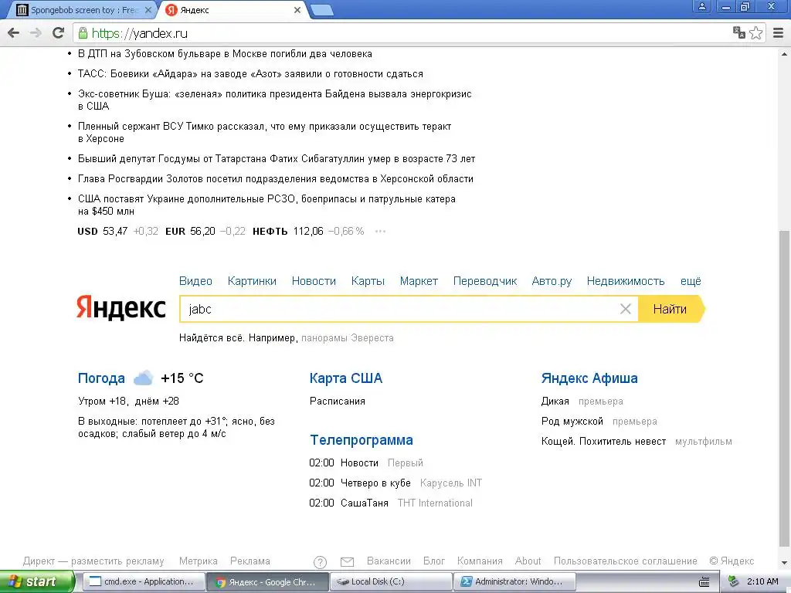This screenshot has width=791, height=593.
Task: Click the network tray icon near clock
Action: point(734,581)
